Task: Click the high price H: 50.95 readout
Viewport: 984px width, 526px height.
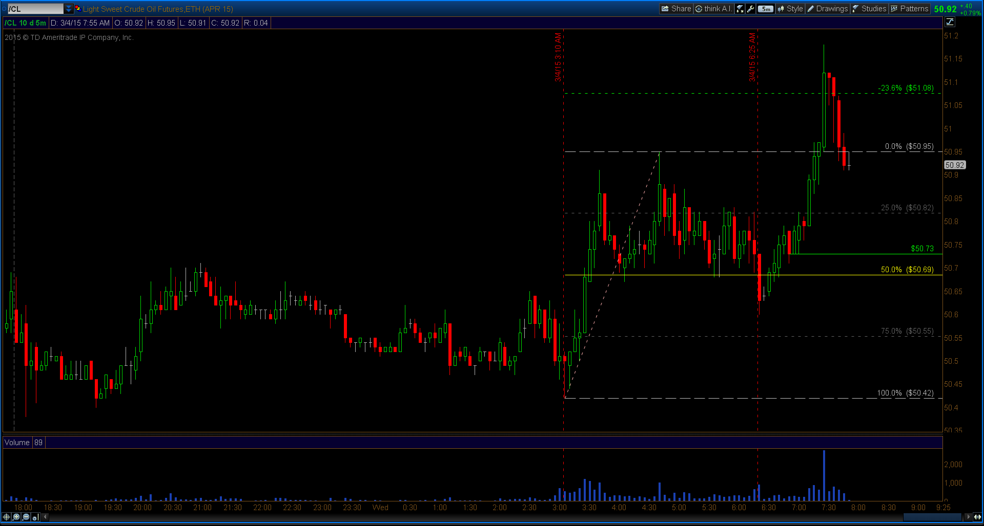Action: click(x=161, y=23)
